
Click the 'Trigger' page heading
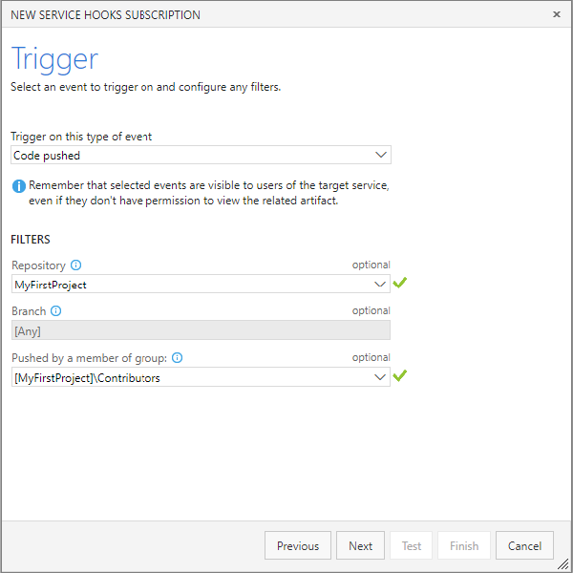[x=54, y=59]
